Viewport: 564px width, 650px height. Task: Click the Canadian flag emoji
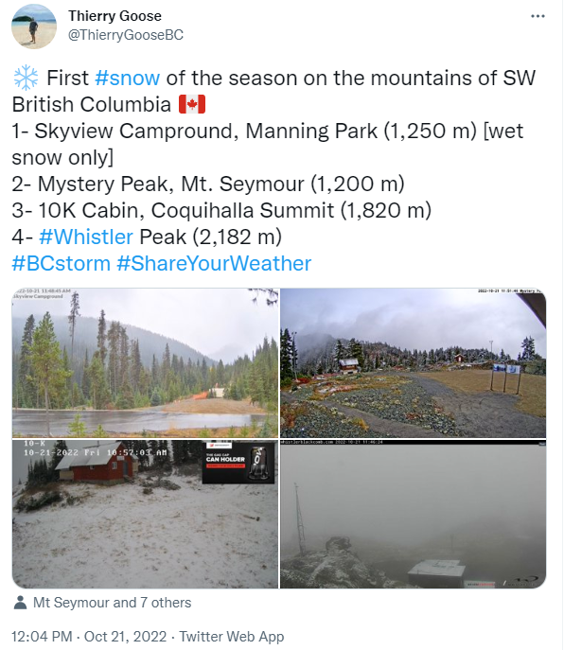(x=192, y=104)
